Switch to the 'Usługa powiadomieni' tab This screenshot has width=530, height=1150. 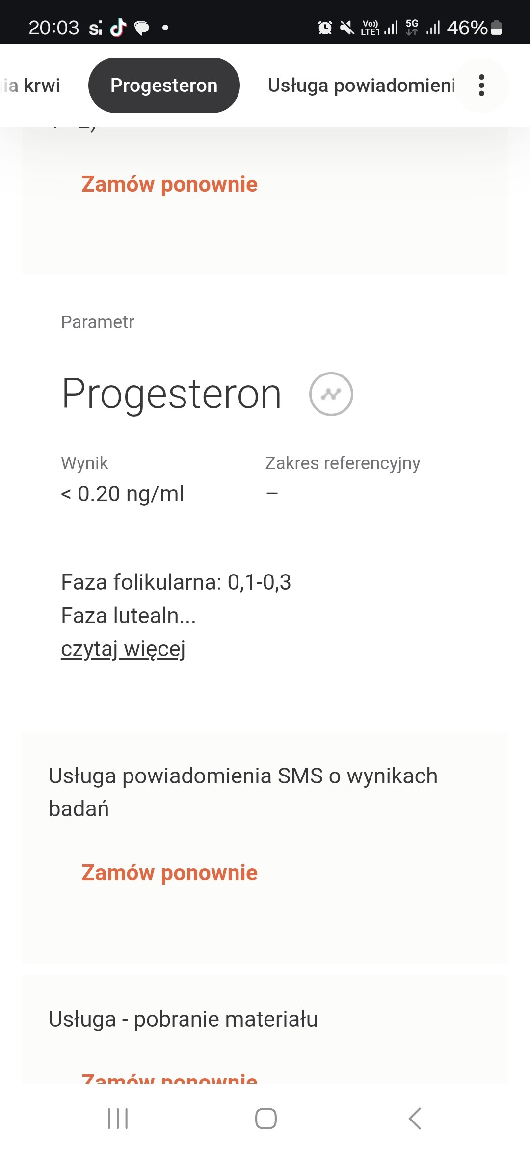click(361, 86)
